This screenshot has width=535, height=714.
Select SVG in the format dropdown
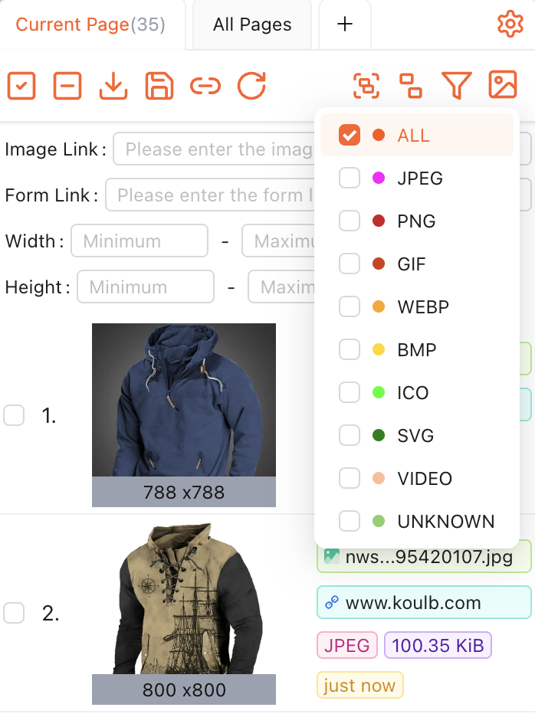pyautogui.click(x=417, y=435)
